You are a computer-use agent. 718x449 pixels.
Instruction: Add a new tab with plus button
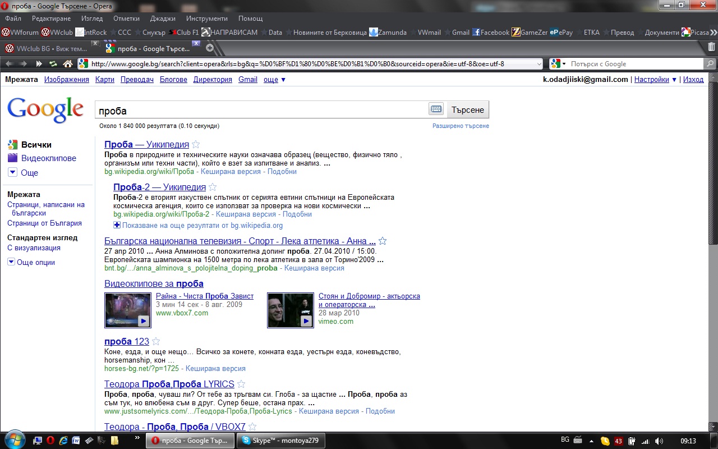210,48
